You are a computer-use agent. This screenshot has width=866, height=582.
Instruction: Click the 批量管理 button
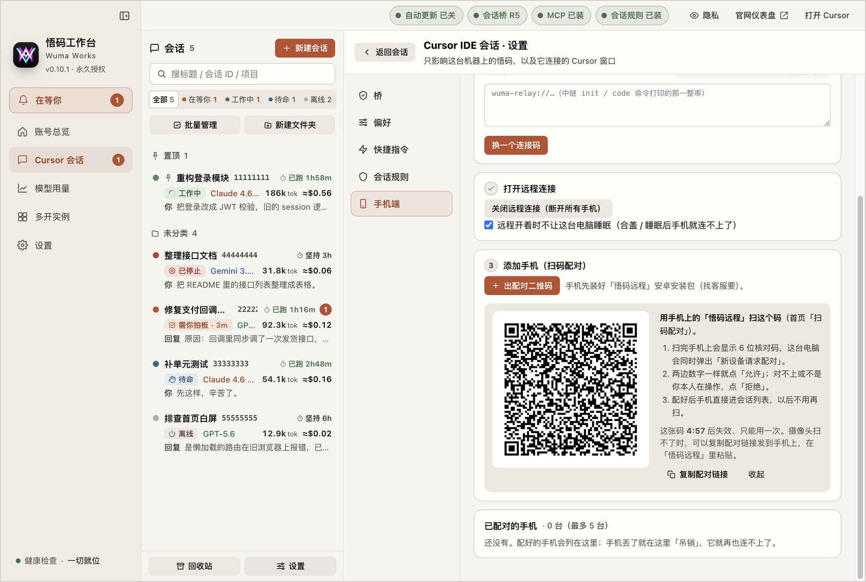pyautogui.click(x=195, y=125)
